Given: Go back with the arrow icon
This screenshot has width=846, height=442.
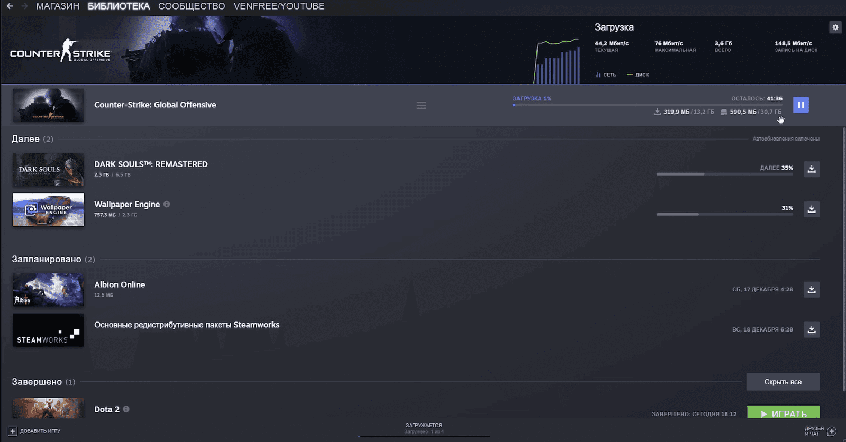Looking at the screenshot, I should click(x=10, y=6).
